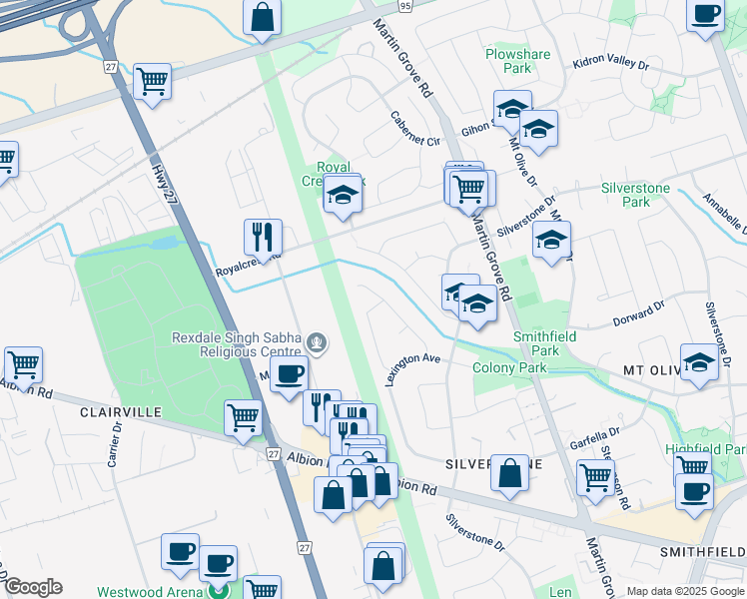Click the Westwood Arena label

tap(150, 592)
